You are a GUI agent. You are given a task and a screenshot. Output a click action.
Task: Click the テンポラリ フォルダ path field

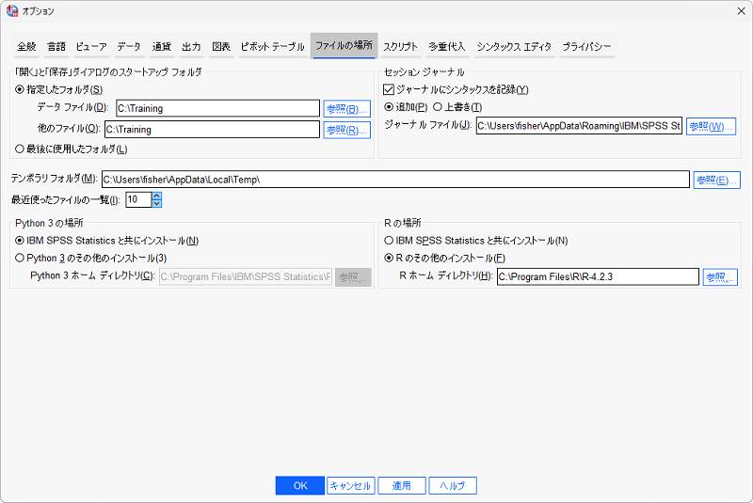(395, 180)
